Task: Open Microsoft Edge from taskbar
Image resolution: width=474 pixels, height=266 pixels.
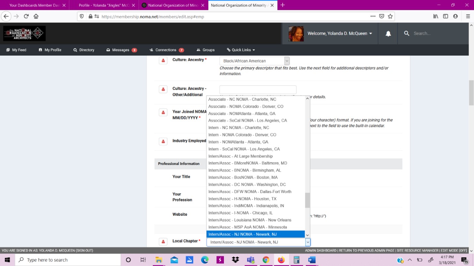Action: (x=205, y=260)
